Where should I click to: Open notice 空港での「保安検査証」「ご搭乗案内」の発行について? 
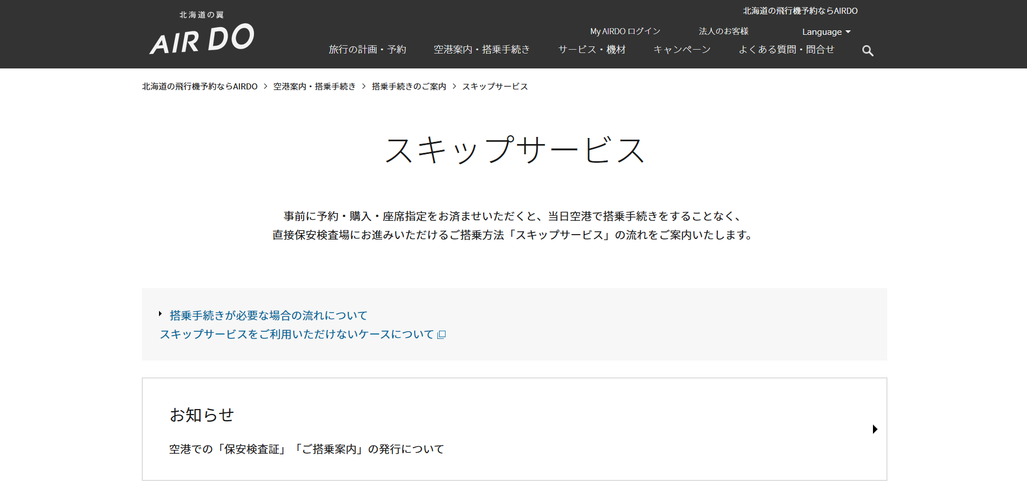[x=306, y=449]
